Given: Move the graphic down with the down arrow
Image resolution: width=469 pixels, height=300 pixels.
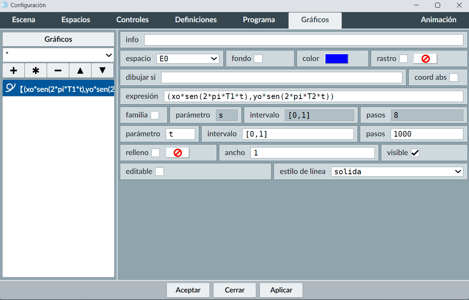Looking at the screenshot, I should (x=102, y=70).
